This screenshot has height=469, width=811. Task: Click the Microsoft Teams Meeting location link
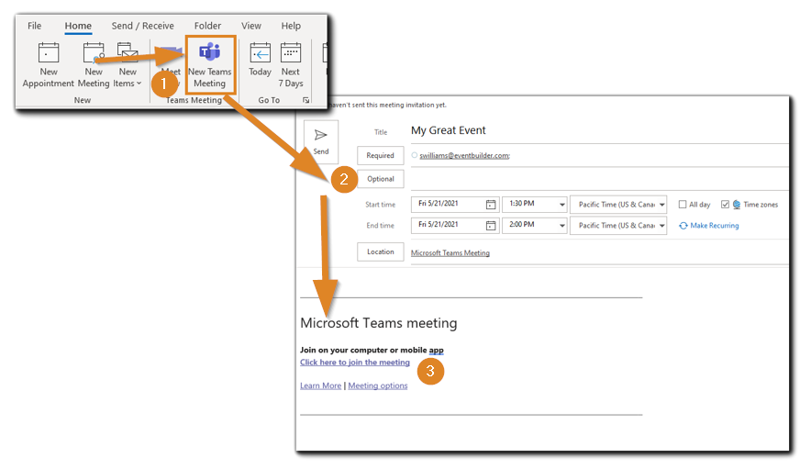[450, 252]
